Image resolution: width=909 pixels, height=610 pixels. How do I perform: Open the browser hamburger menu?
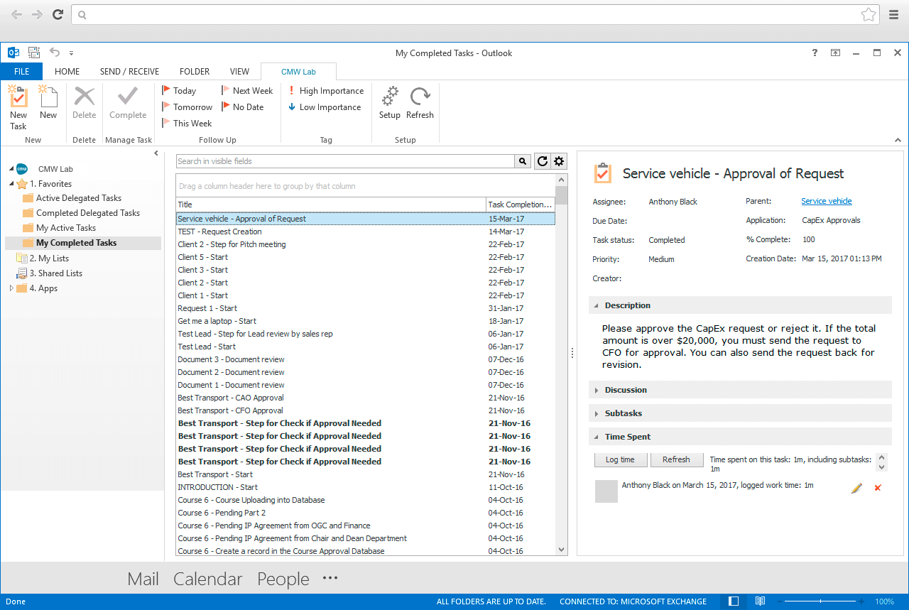coord(894,14)
